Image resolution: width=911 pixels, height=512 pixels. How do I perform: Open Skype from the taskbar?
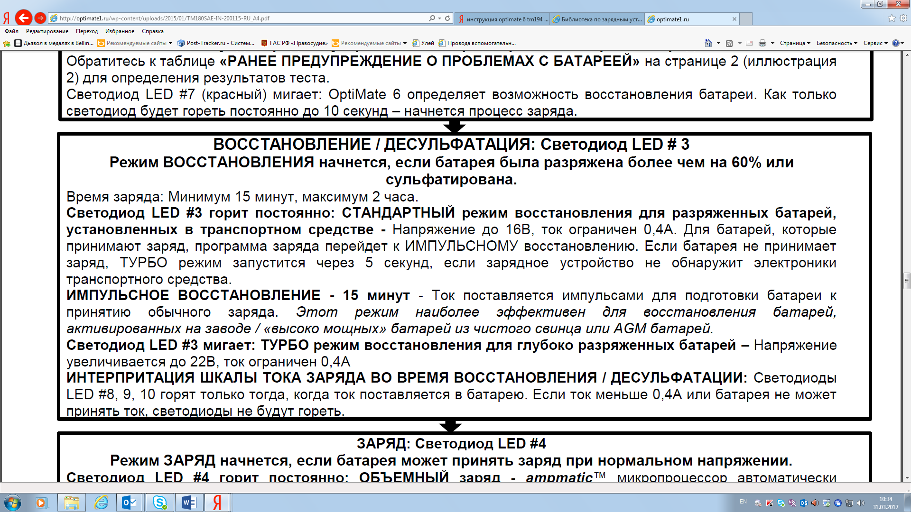pos(159,503)
